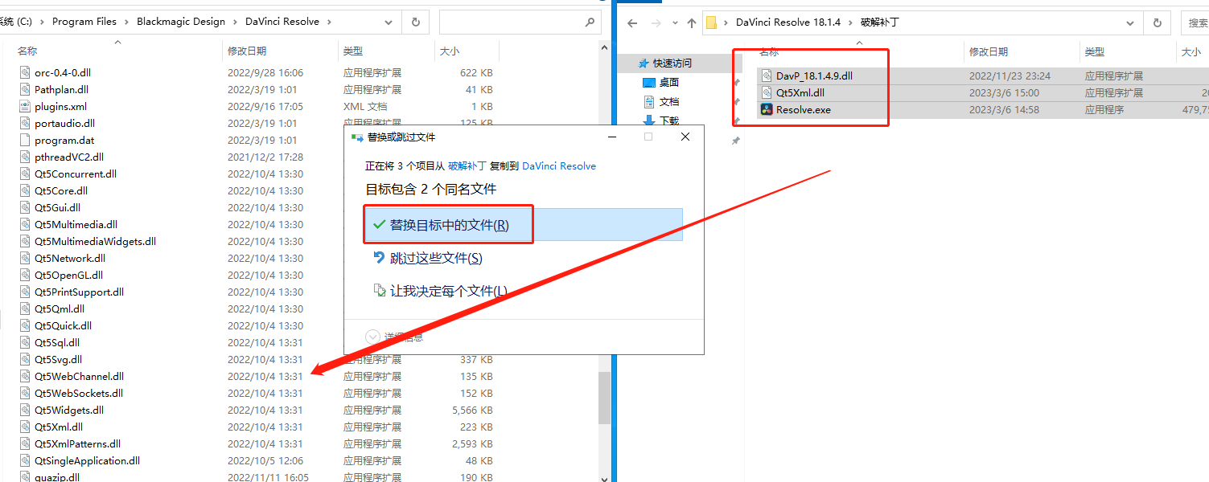
Task: Click 破解补丁 breadcrumb in right address bar
Action: [x=880, y=22]
